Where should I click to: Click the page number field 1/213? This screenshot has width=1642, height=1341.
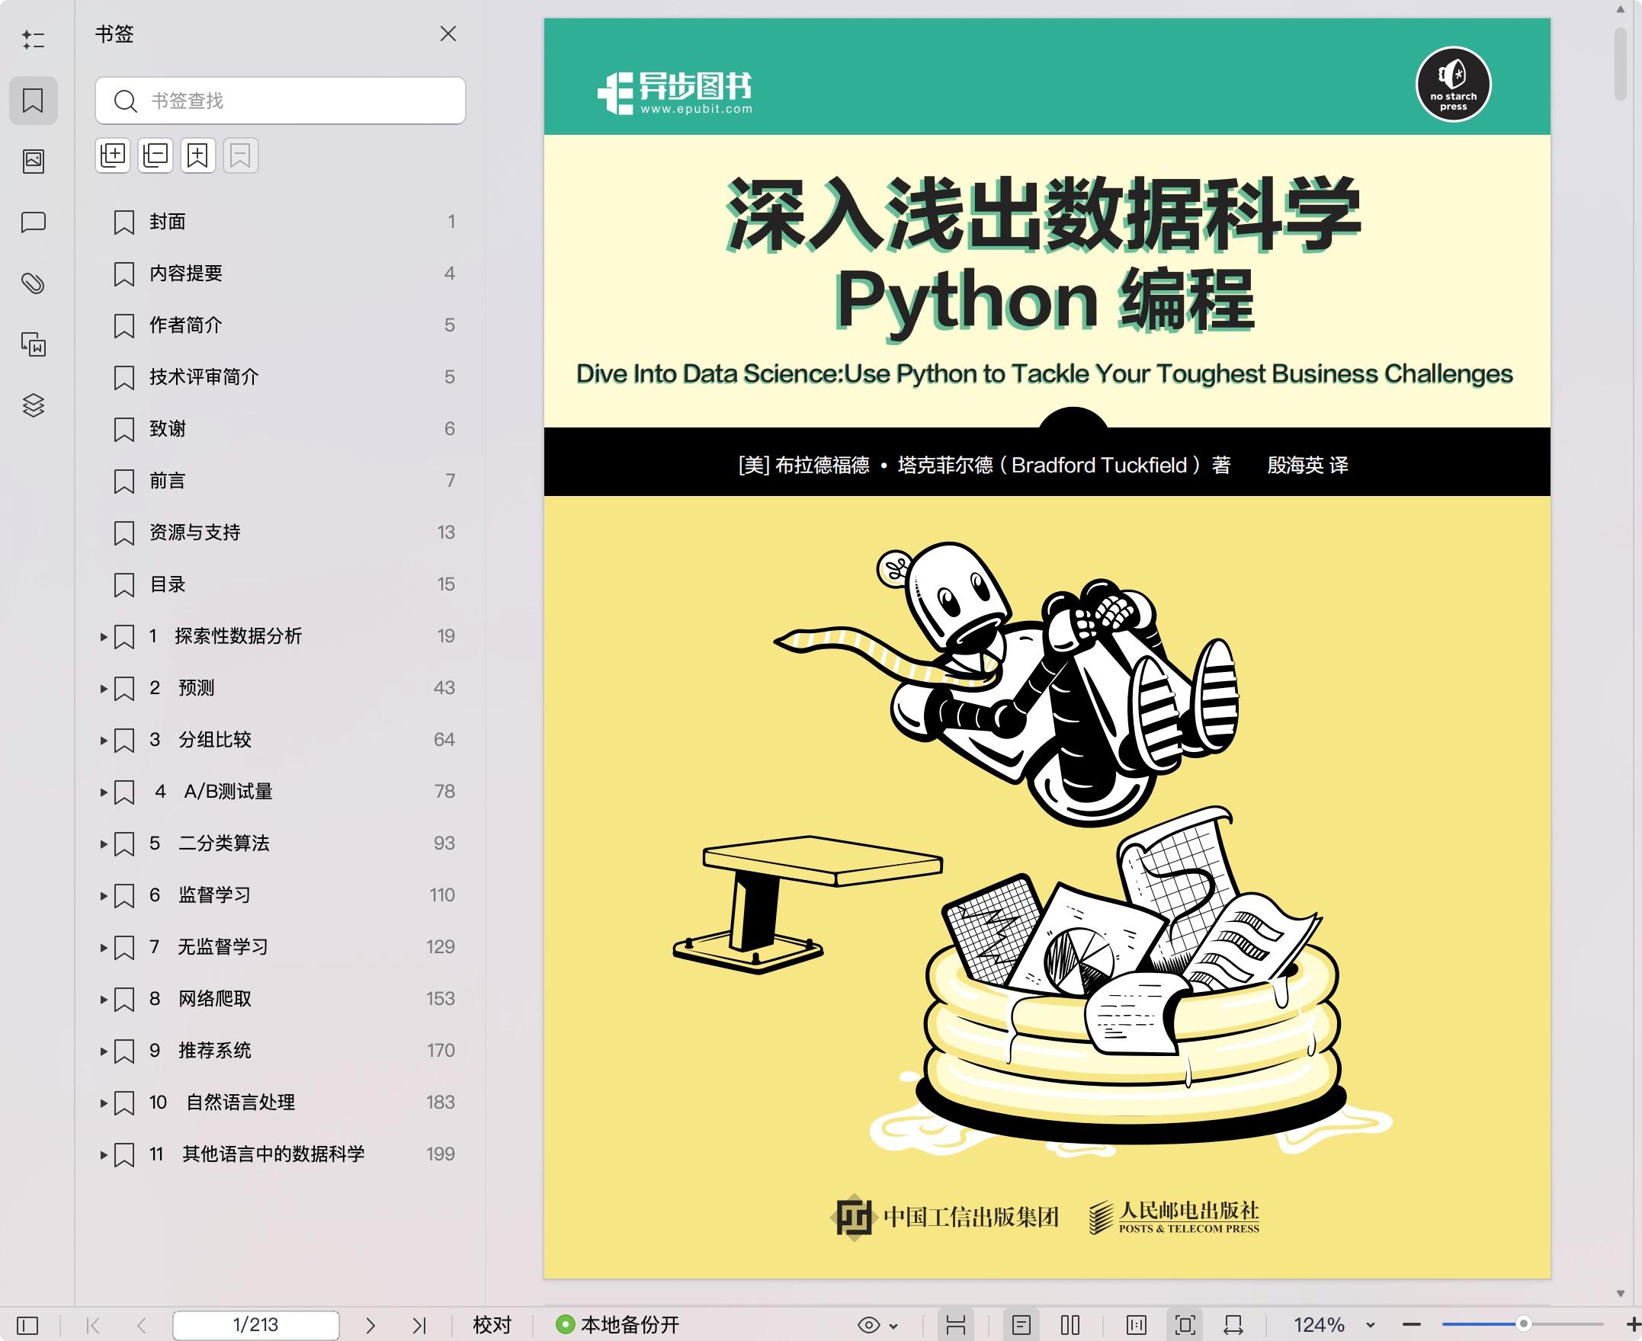(256, 1326)
